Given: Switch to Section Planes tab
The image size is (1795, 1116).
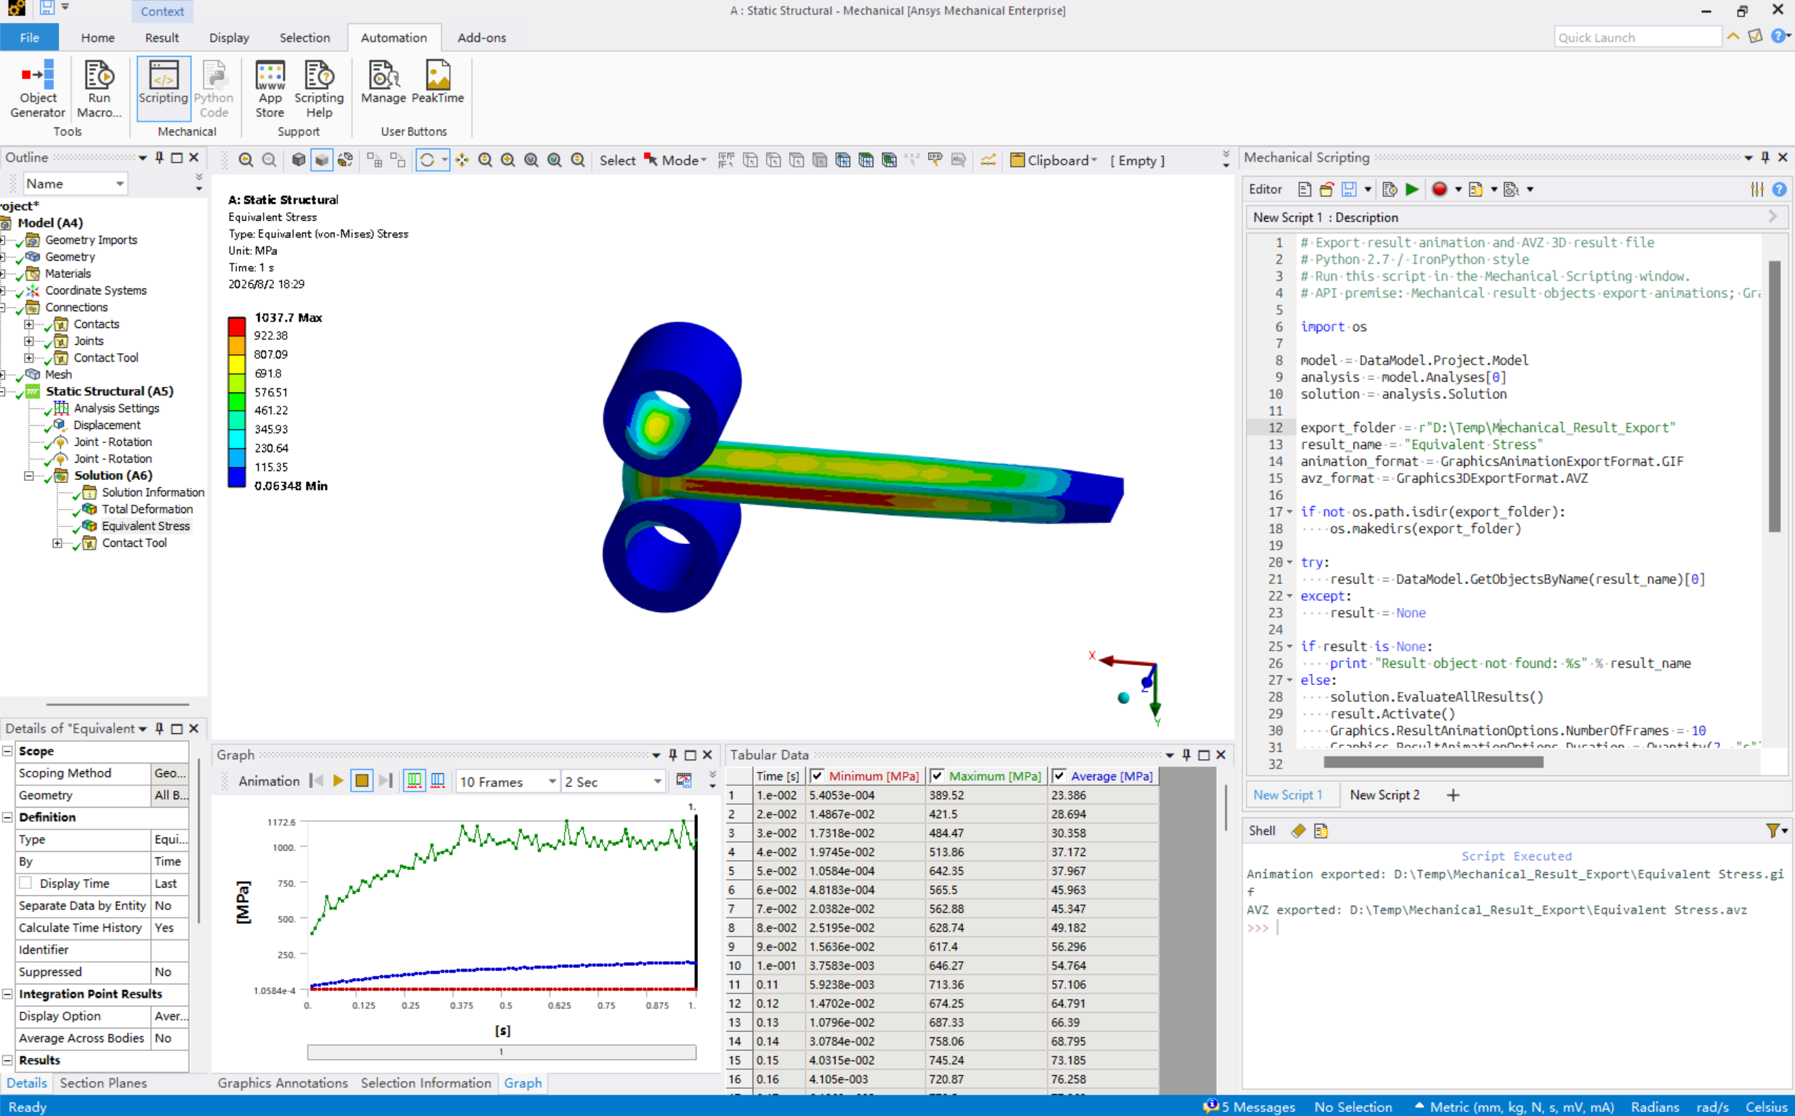Looking at the screenshot, I should [103, 1083].
